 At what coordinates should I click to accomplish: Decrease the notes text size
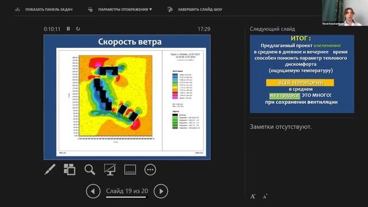(x=265, y=196)
